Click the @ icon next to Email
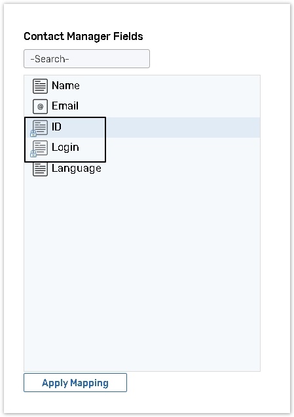The width and height of the screenshot is (294, 417). click(40, 106)
